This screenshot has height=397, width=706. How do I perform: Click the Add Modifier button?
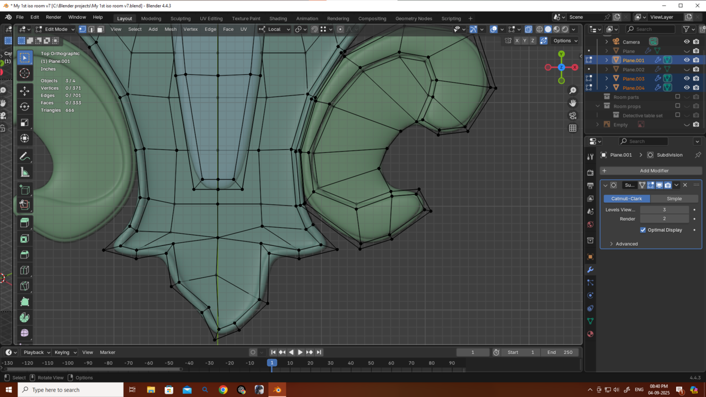click(651, 171)
